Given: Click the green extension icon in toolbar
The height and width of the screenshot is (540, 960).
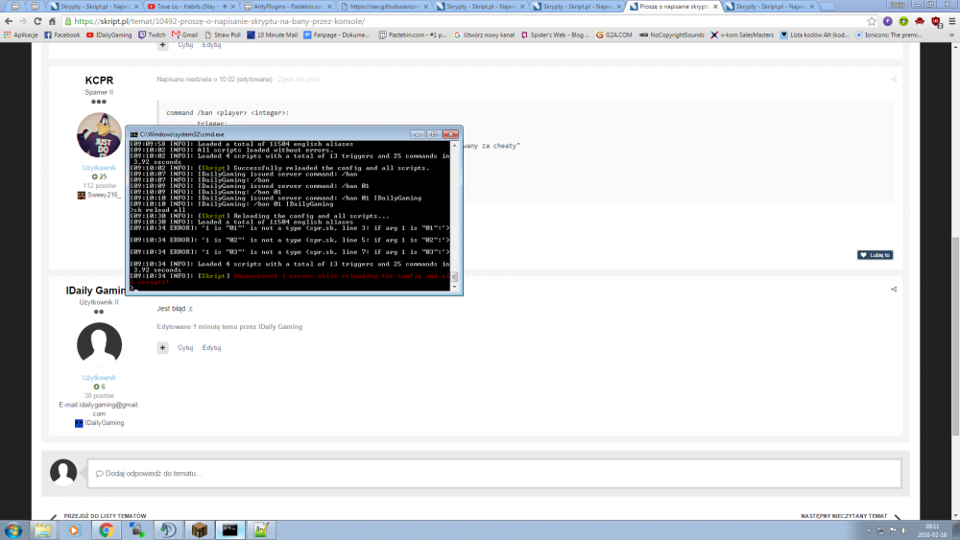Looking at the screenshot, I should click(903, 21).
